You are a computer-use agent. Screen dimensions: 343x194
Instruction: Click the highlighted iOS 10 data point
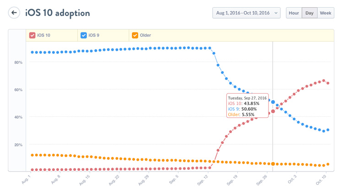273,111
